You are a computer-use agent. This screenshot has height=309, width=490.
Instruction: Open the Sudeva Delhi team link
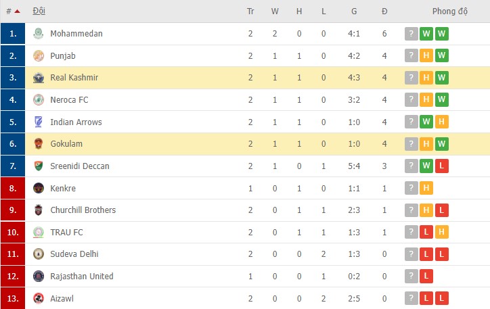(x=74, y=254)
